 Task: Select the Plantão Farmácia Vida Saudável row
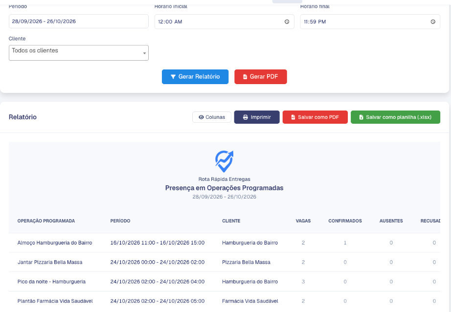(x=225, y=301)
